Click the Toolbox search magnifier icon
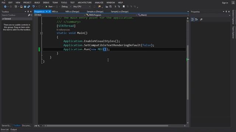The width and height of the screenshot is (236, 132). [29, 15]
